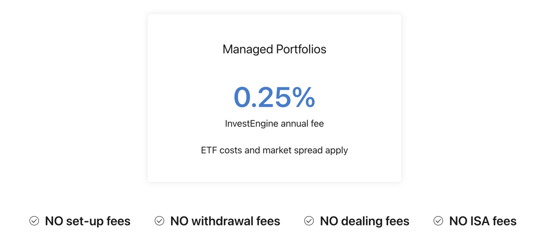Click the word InvestEngine under the fee

pyautogui.click(x=252, y=124)
